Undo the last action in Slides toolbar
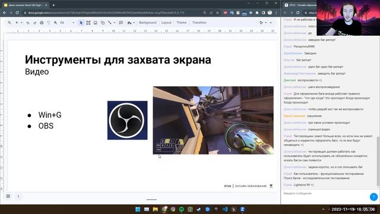The image size is (380, 214). pyautogui.click(x=28, y=23)
